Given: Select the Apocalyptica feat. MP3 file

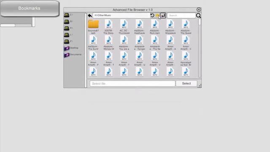Looking at the screenshot, I should (x=186, y=59).
